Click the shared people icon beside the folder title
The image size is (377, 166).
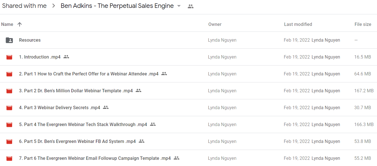[x=191, y=6]
